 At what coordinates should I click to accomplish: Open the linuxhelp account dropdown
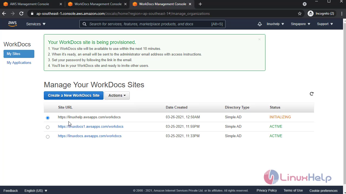tap(275, 24)
